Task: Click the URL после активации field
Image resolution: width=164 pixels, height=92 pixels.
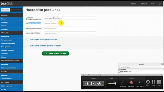Action: click(x=70, y=28)
